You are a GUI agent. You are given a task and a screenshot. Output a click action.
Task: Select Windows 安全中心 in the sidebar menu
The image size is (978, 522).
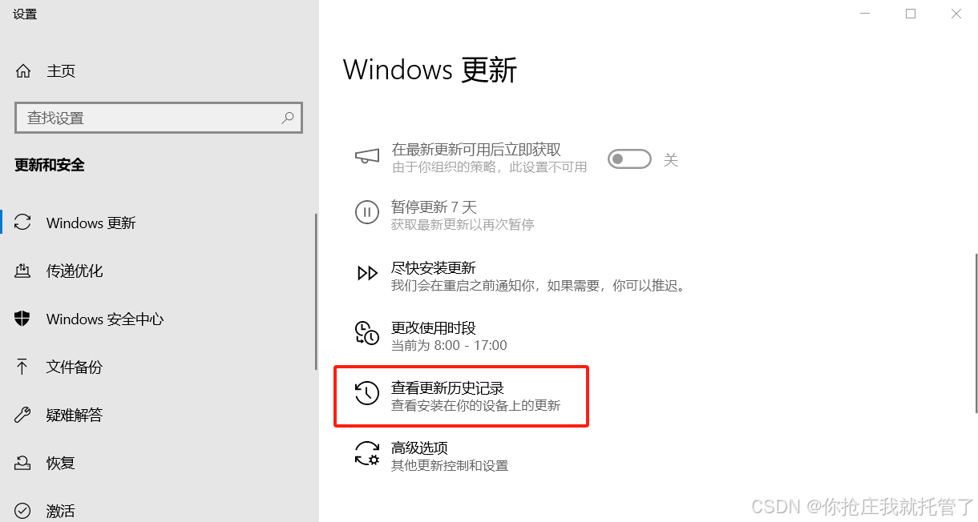tap(105, 319)
